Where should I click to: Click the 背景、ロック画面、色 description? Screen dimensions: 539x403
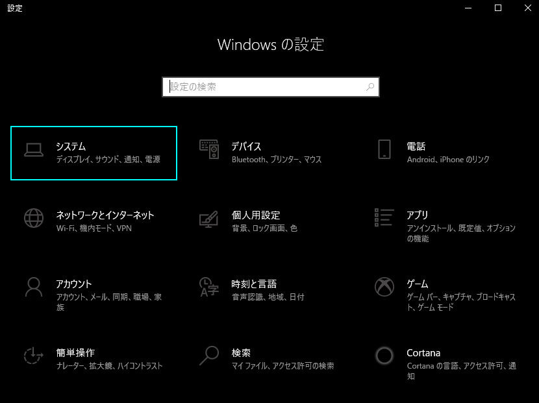tap(265, 228)
